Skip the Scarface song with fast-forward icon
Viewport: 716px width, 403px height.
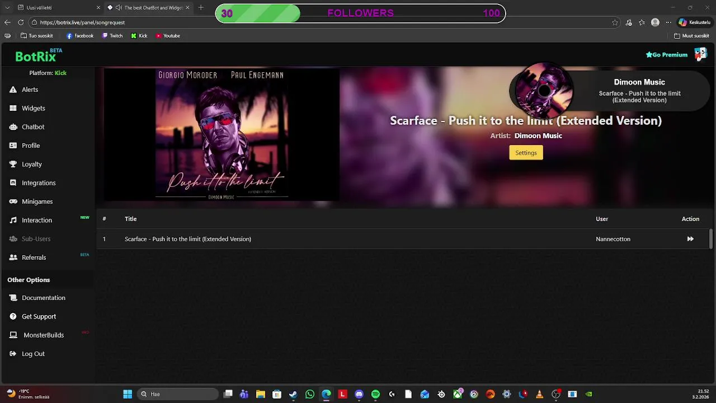point(690,239)
